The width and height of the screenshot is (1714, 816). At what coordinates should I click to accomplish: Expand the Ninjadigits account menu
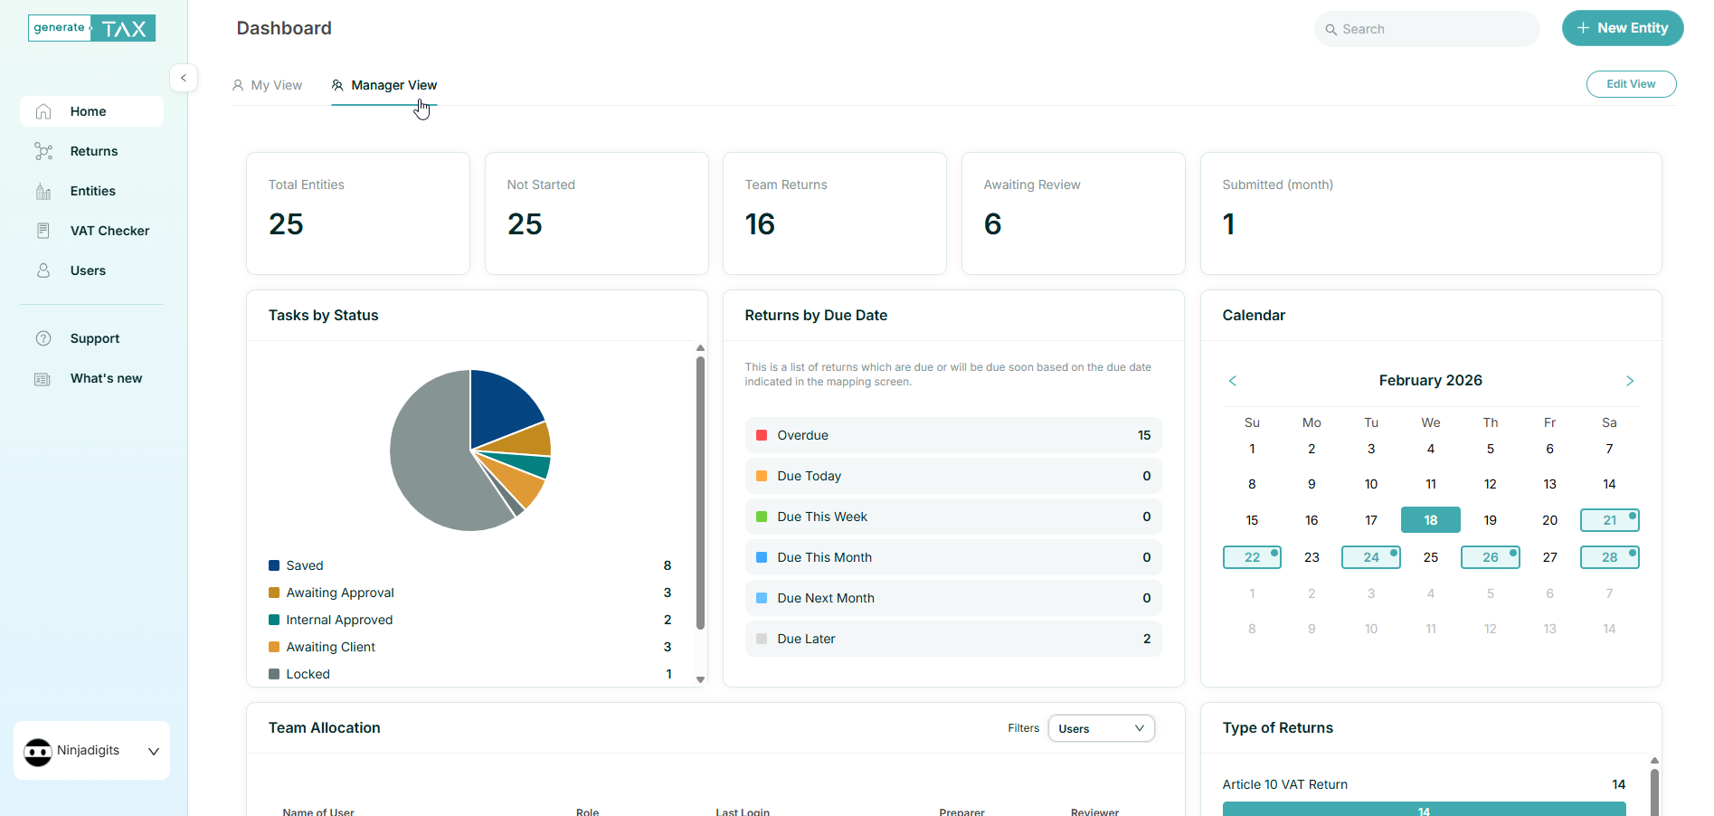(x=153, y=751)
